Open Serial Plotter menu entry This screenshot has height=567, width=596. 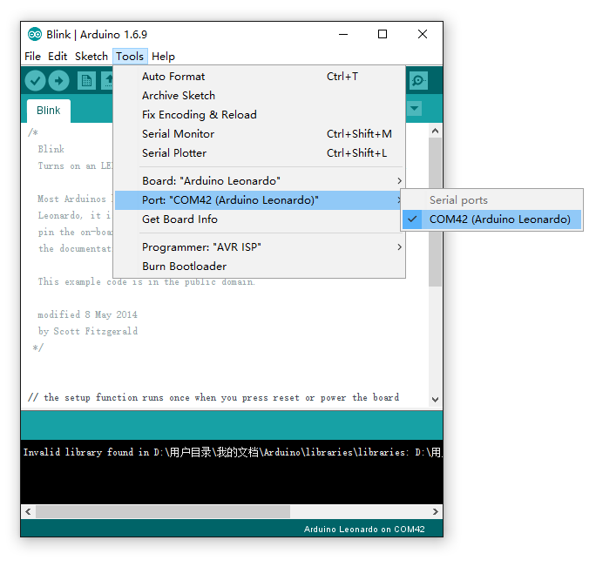pyautogui.click(x=260, y=153)
